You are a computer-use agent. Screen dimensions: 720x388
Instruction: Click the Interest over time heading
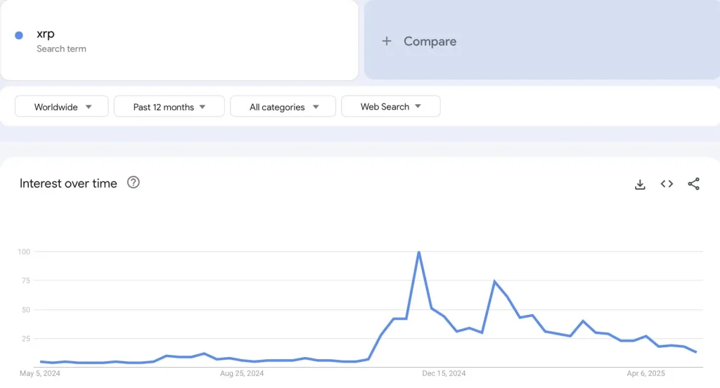tap(68, 183)
